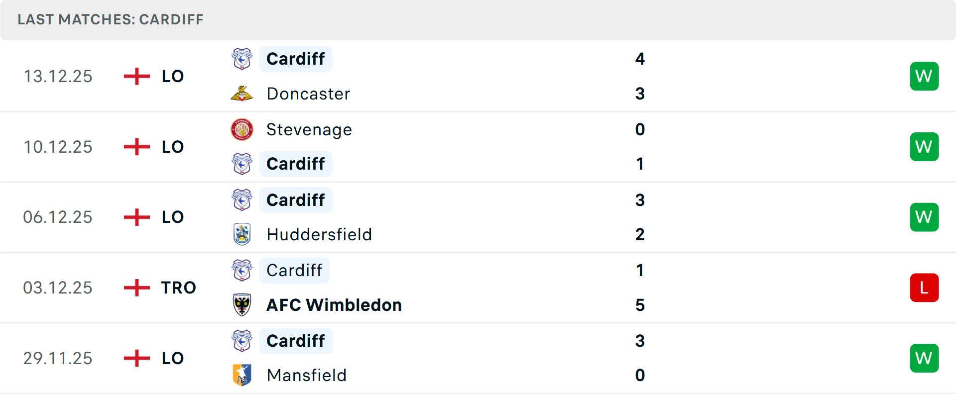Click the AFC Wimbledon club crest
The width and height of the screenshot is (956, 394).
pos(242,305)
